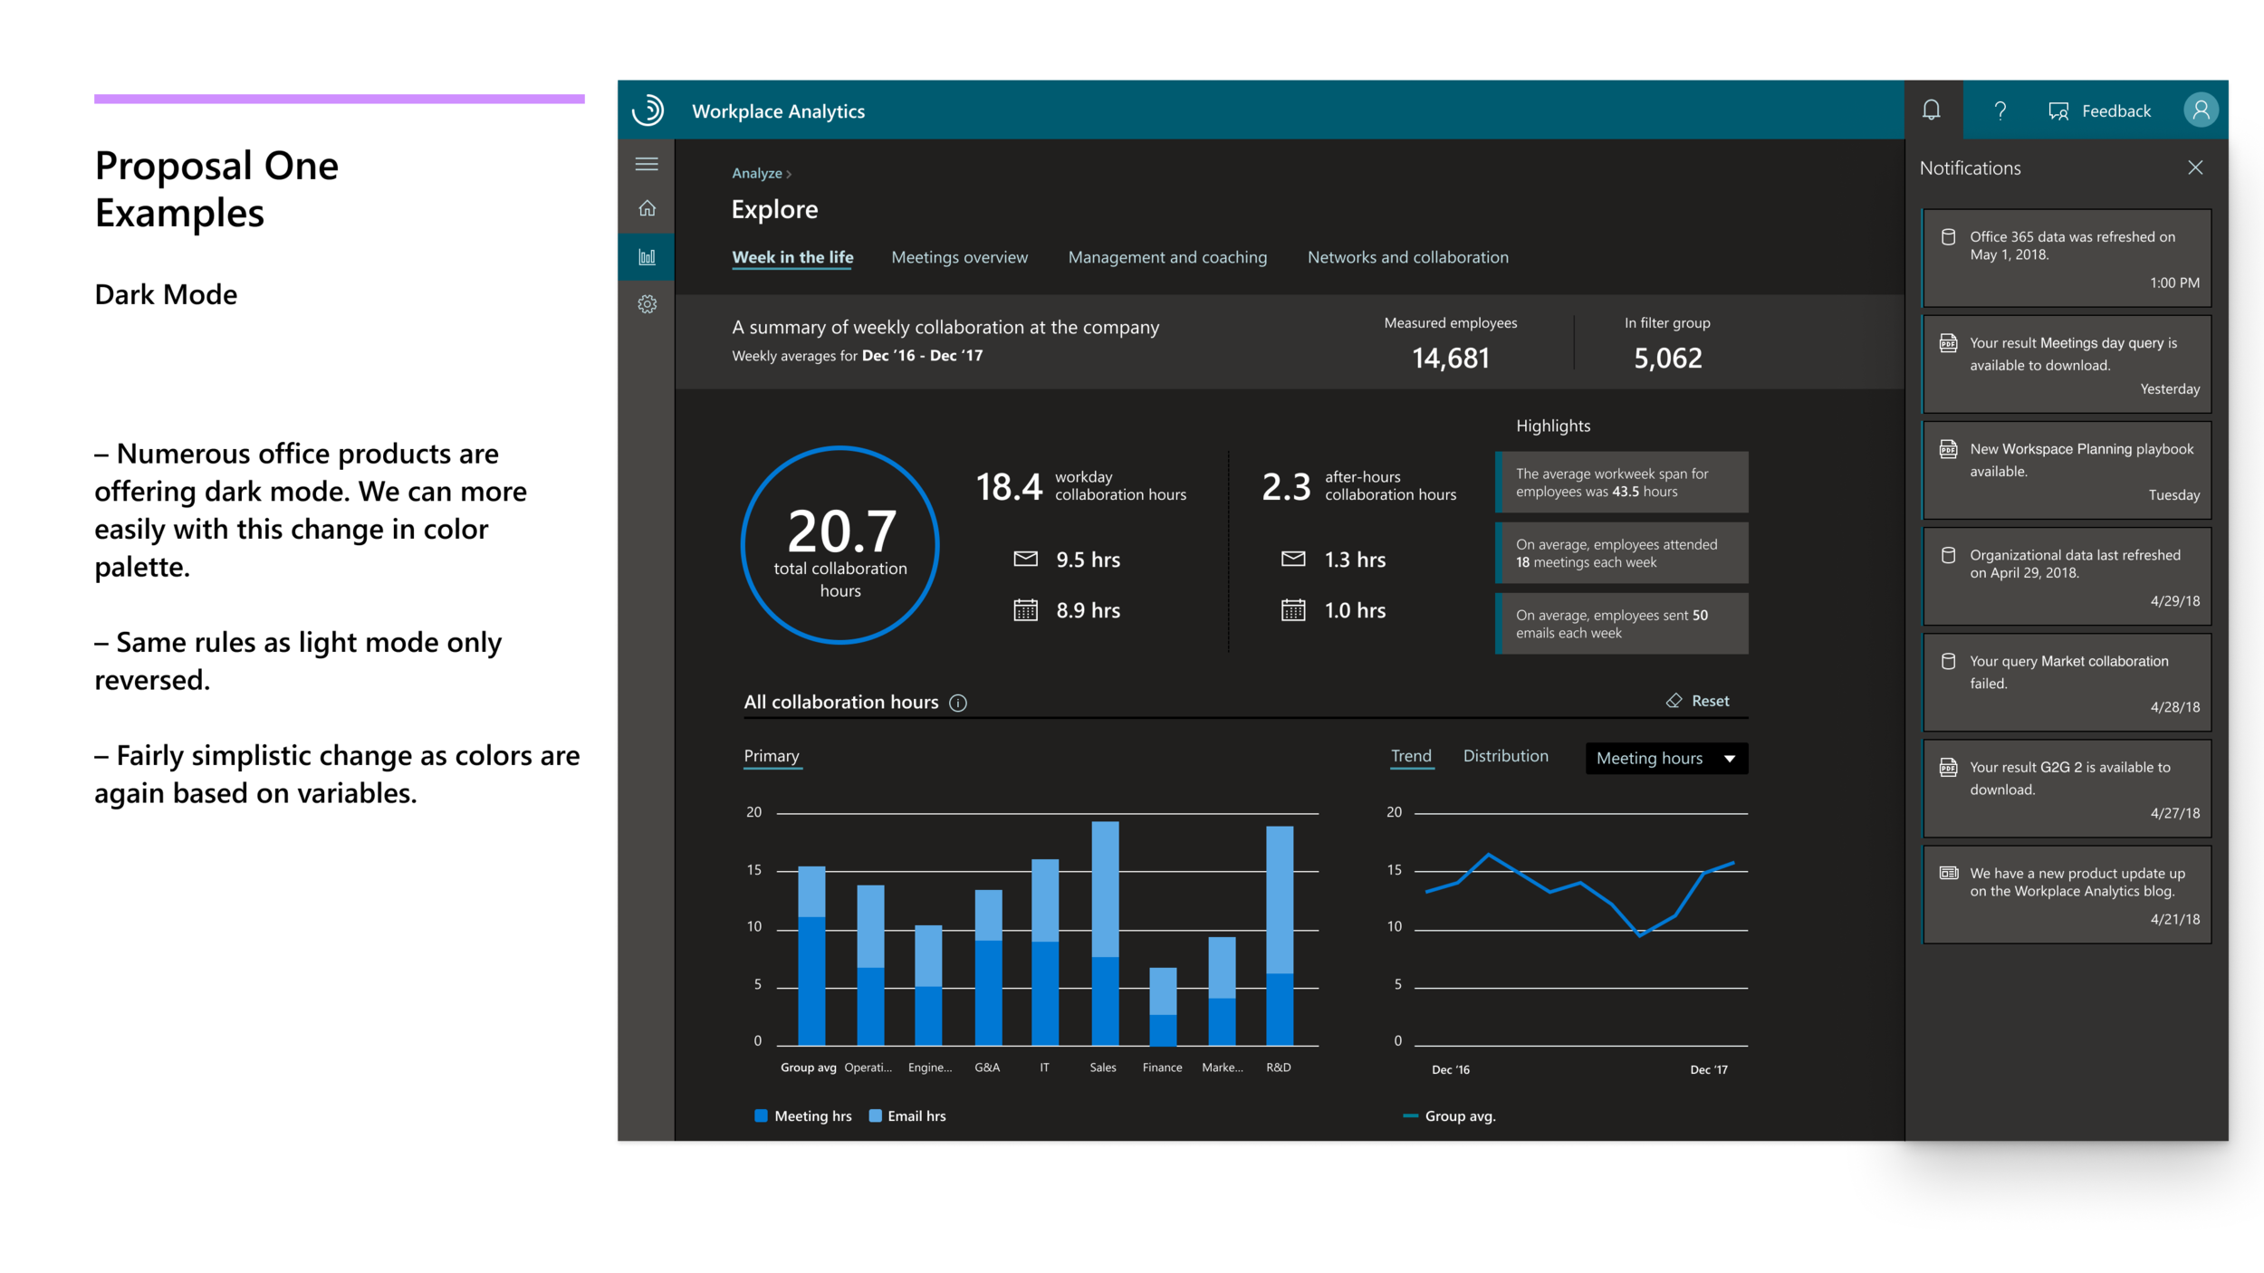
Task: Expand the Meeting hours dropdown
Action: tap(1666, 759)
